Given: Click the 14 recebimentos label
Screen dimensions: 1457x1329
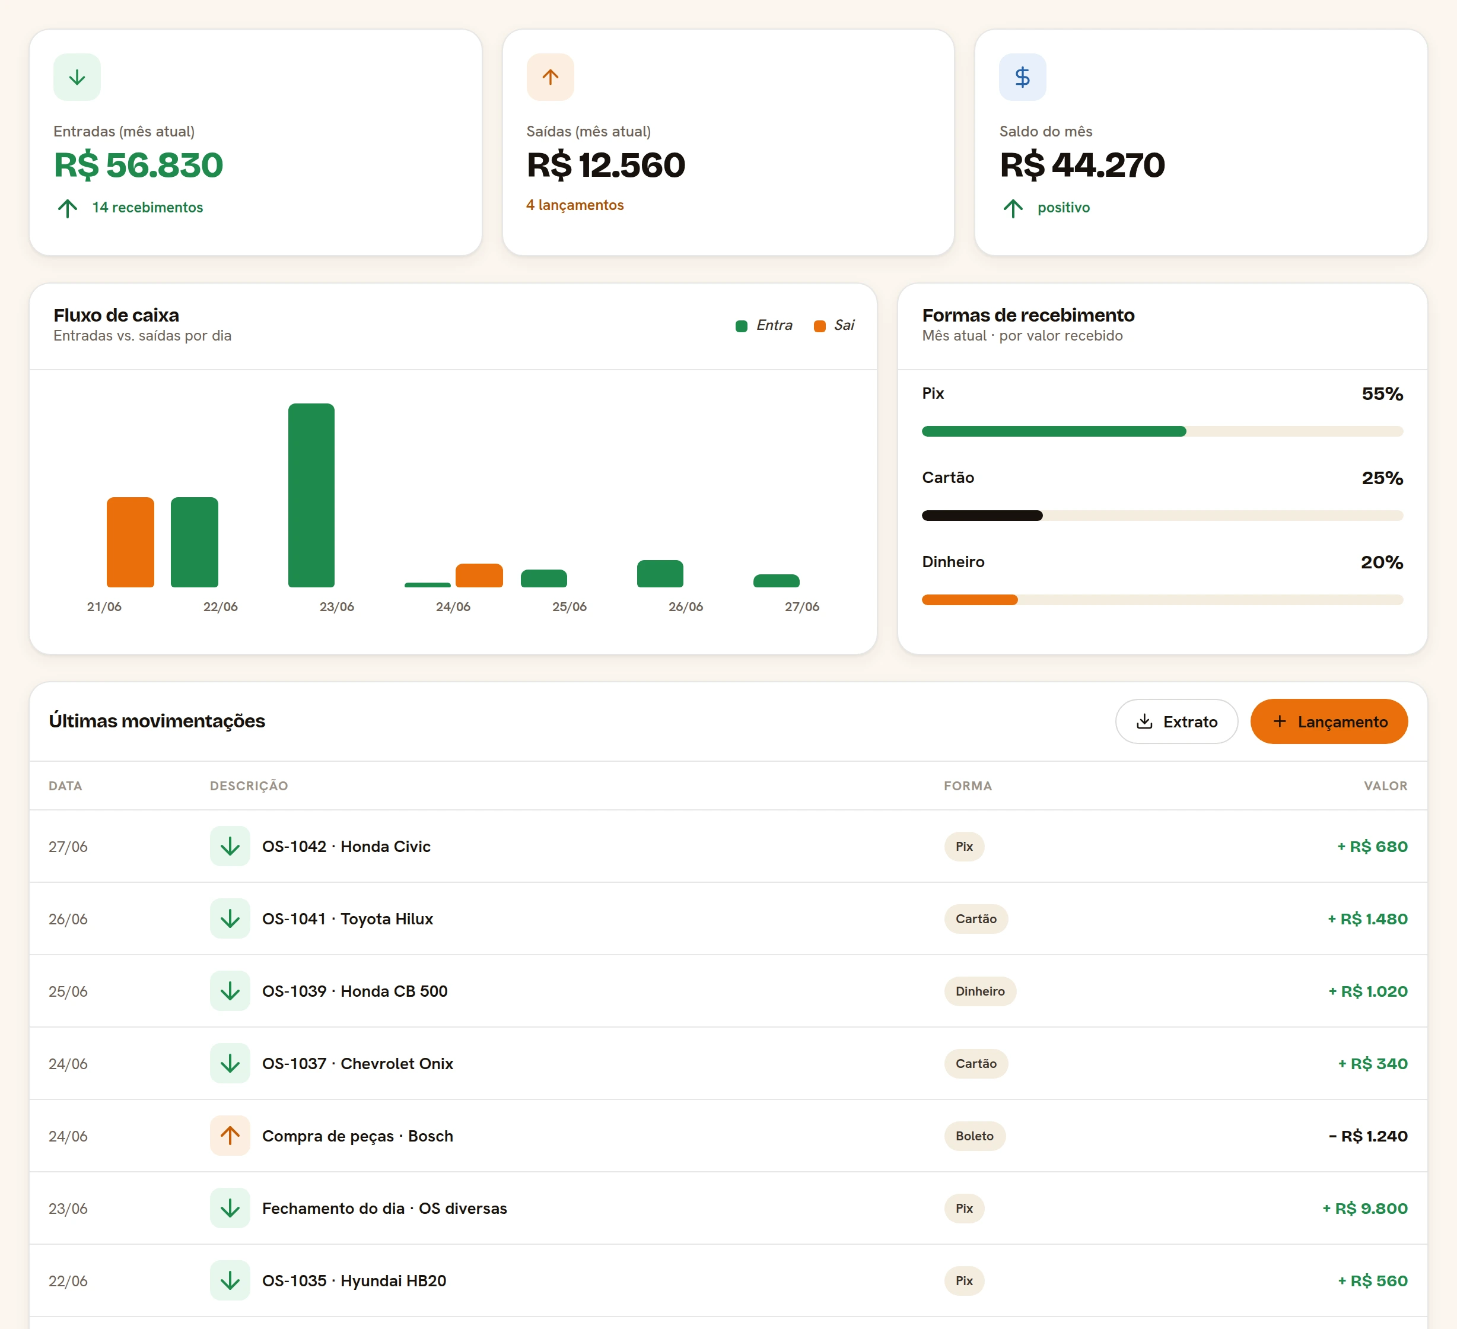Looking at the screenshot, I should 148,208.
